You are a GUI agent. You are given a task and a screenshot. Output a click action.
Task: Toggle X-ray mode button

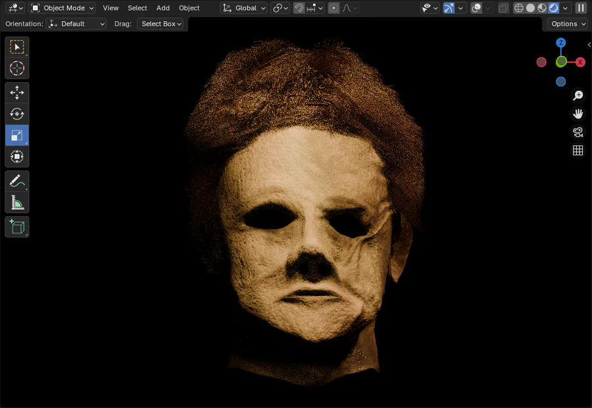pyautogui.click(x=503, y=8)
